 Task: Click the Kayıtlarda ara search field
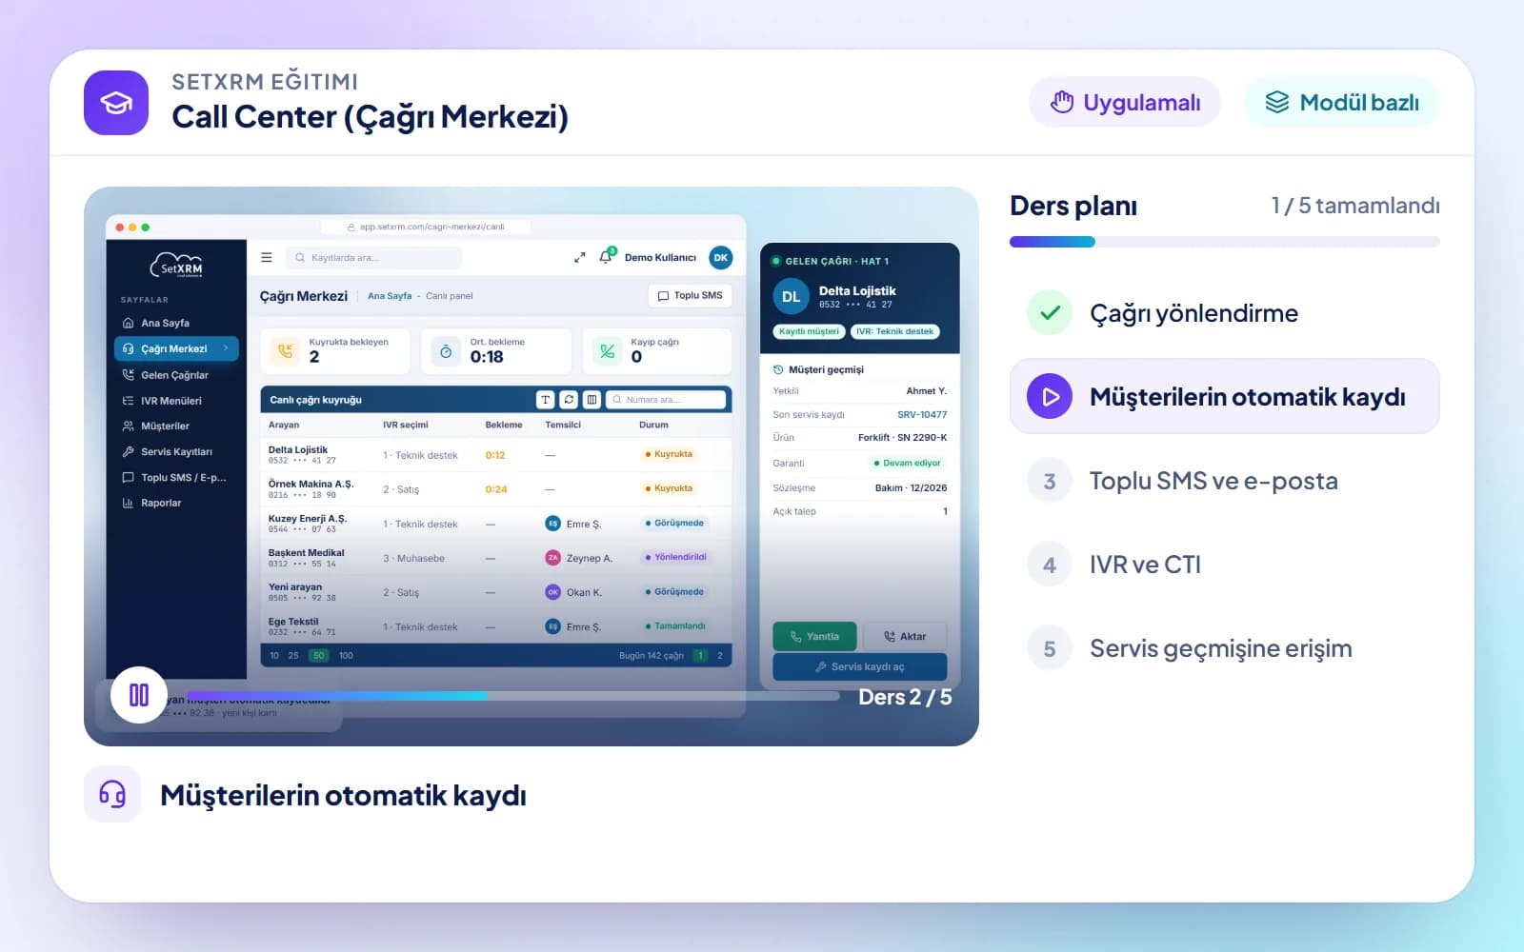pyautogui.click(x=373, y=257)
